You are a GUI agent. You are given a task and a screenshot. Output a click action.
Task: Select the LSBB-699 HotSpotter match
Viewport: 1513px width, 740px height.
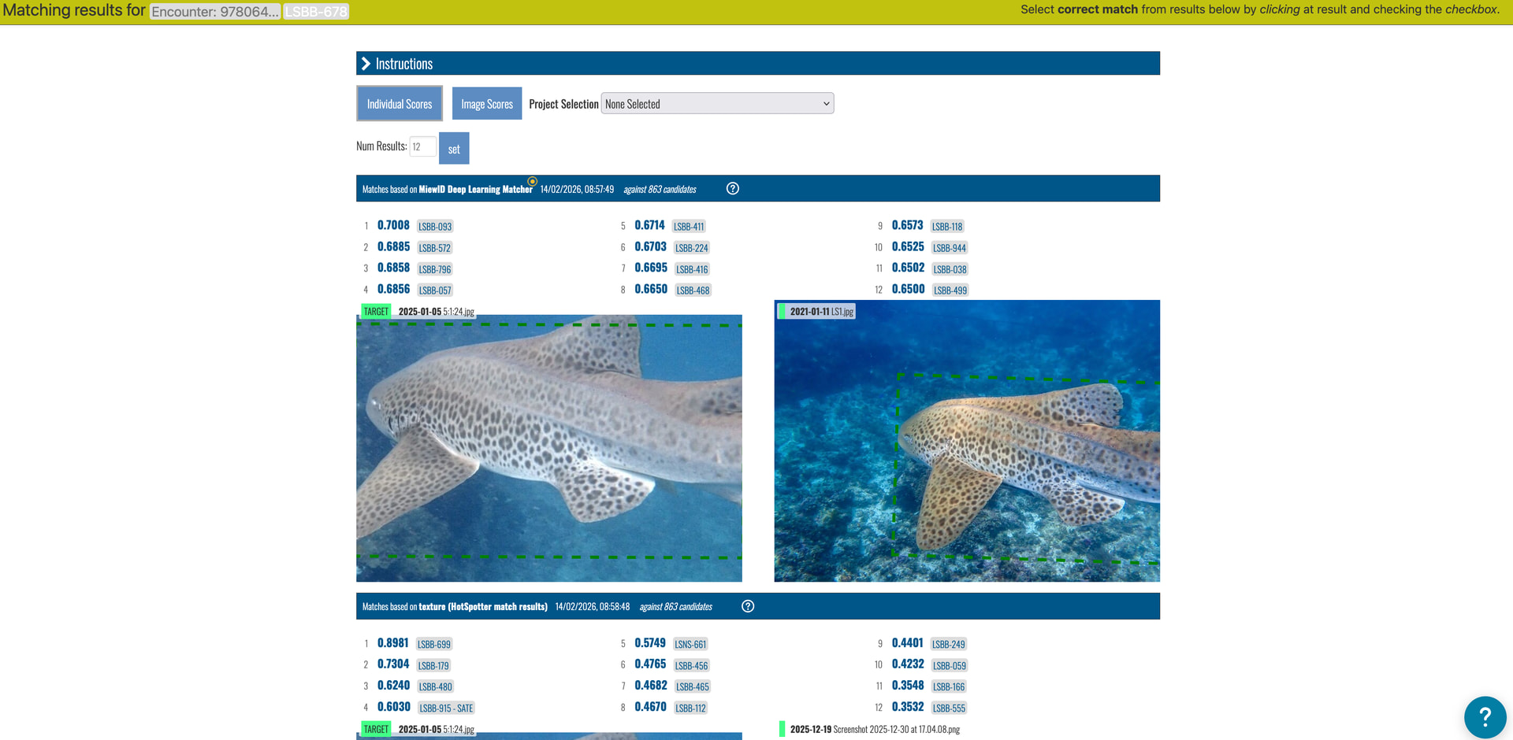pos(434,645)
